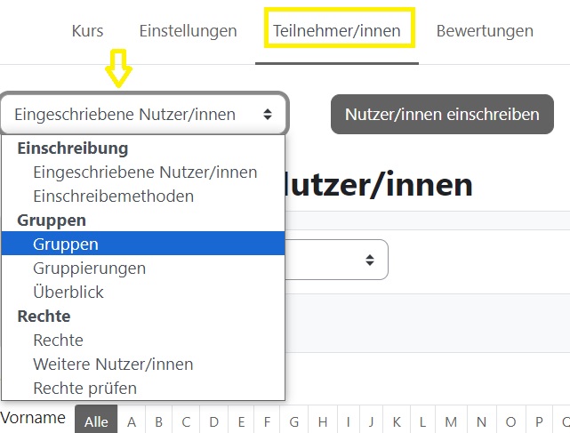Select Rechte prüfen from the list

point(84,388)
